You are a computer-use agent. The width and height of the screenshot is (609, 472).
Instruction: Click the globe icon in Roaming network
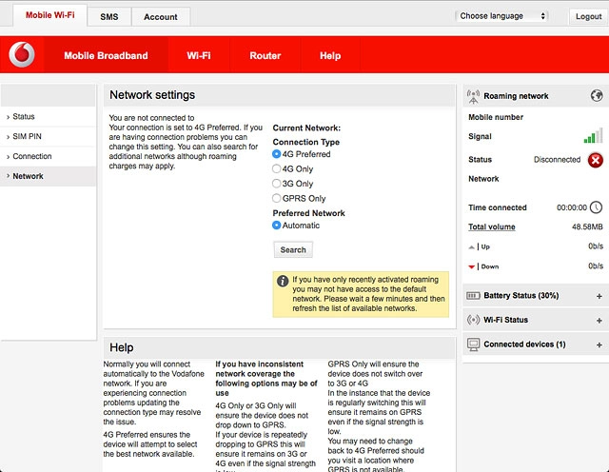[597, 96]
